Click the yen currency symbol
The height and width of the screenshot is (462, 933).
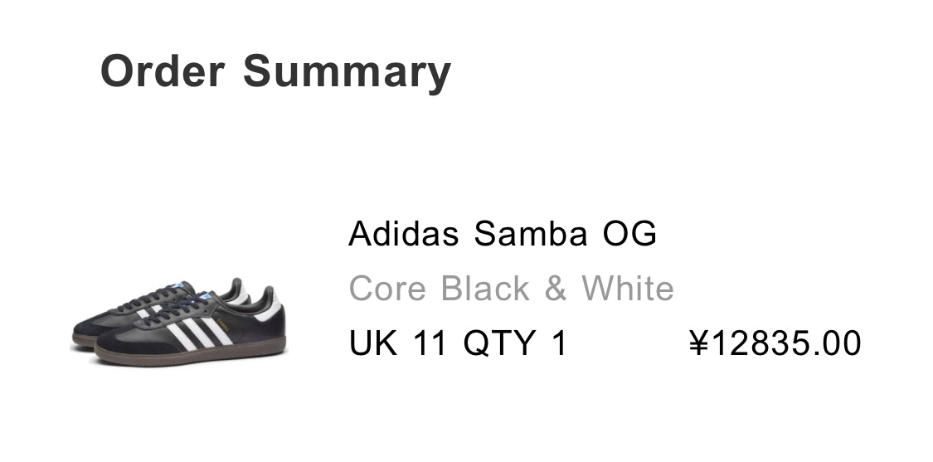tap(698, 343)
